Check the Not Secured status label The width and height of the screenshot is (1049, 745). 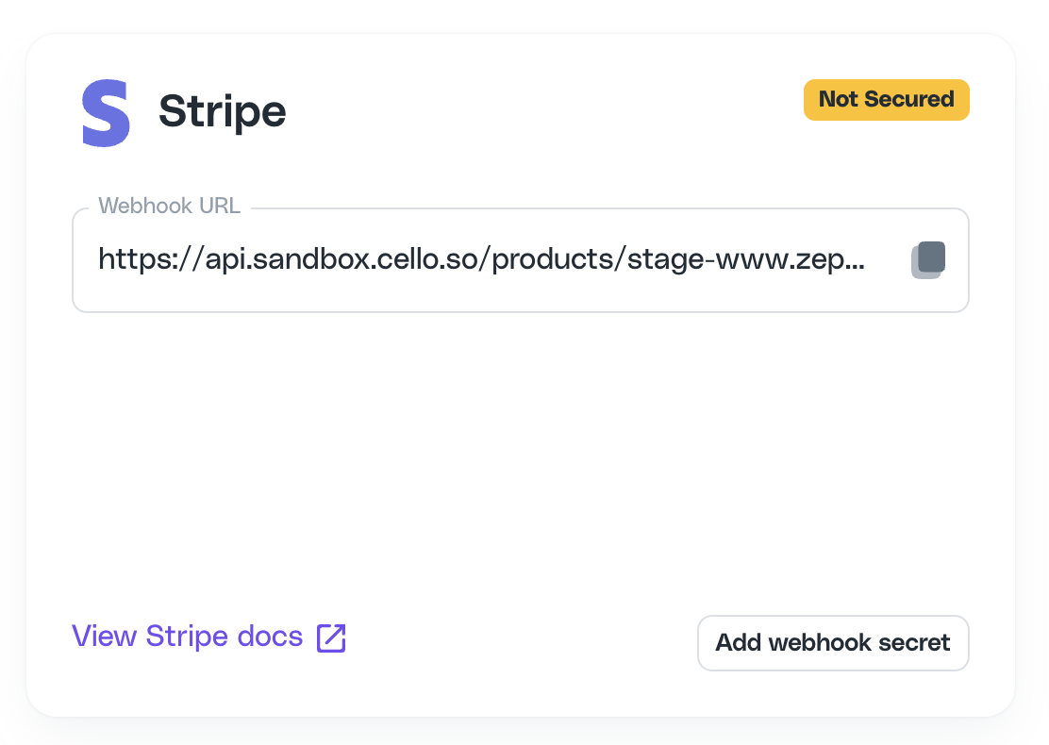[887, 100]
